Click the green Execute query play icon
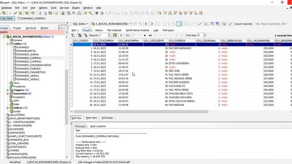This screenshot has height=164, width=292. point(146,24)
